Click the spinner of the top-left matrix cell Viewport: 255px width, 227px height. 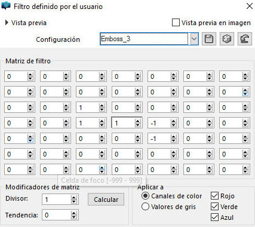click(30, 76)
